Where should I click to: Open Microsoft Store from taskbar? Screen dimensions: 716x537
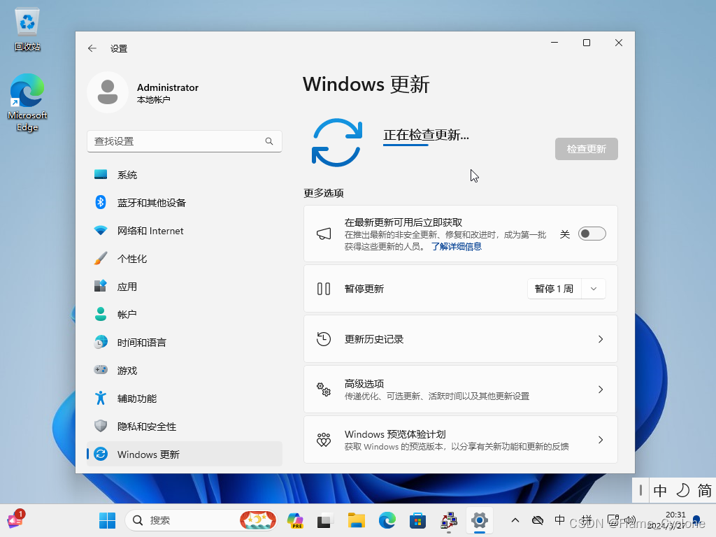pos(418,520)
